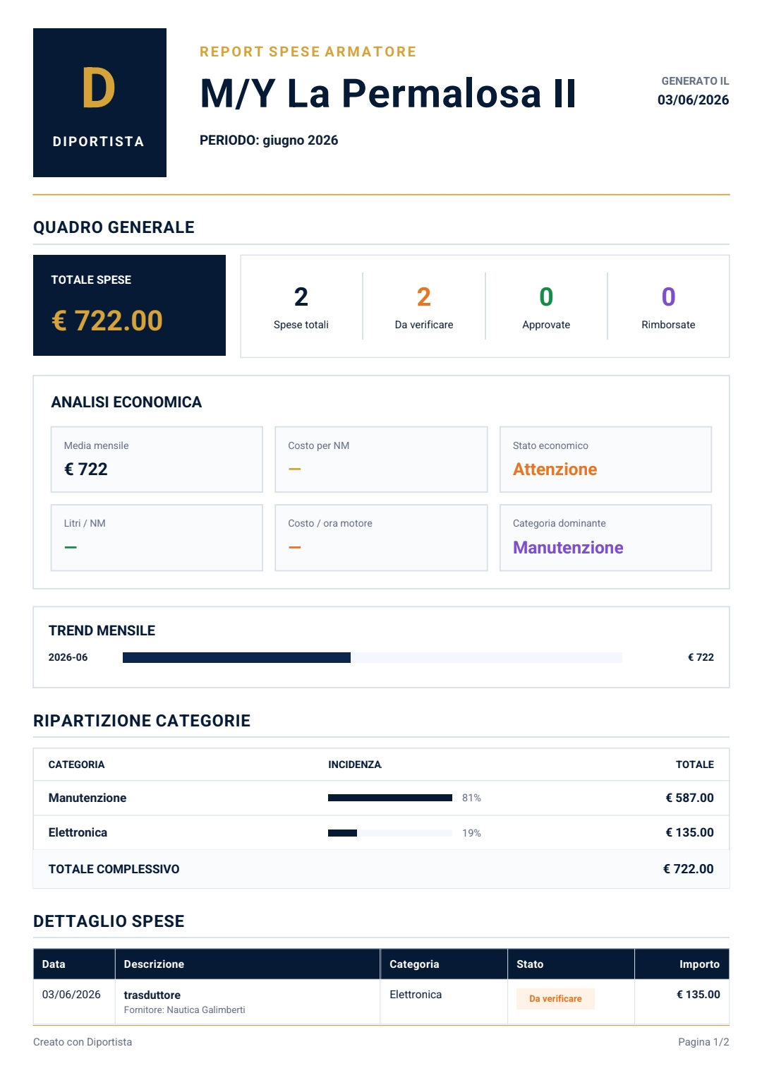Select the € 587.00 Manutenzione total
762x1078 pixels.
689,798
